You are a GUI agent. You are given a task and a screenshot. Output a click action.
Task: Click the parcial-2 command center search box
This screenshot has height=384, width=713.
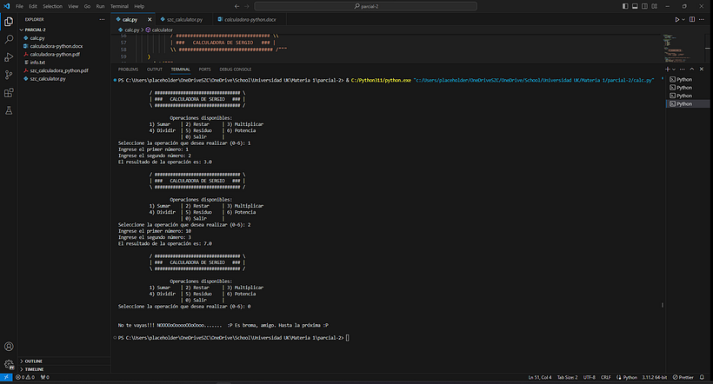pyautogui.click(x=365, y=6)
